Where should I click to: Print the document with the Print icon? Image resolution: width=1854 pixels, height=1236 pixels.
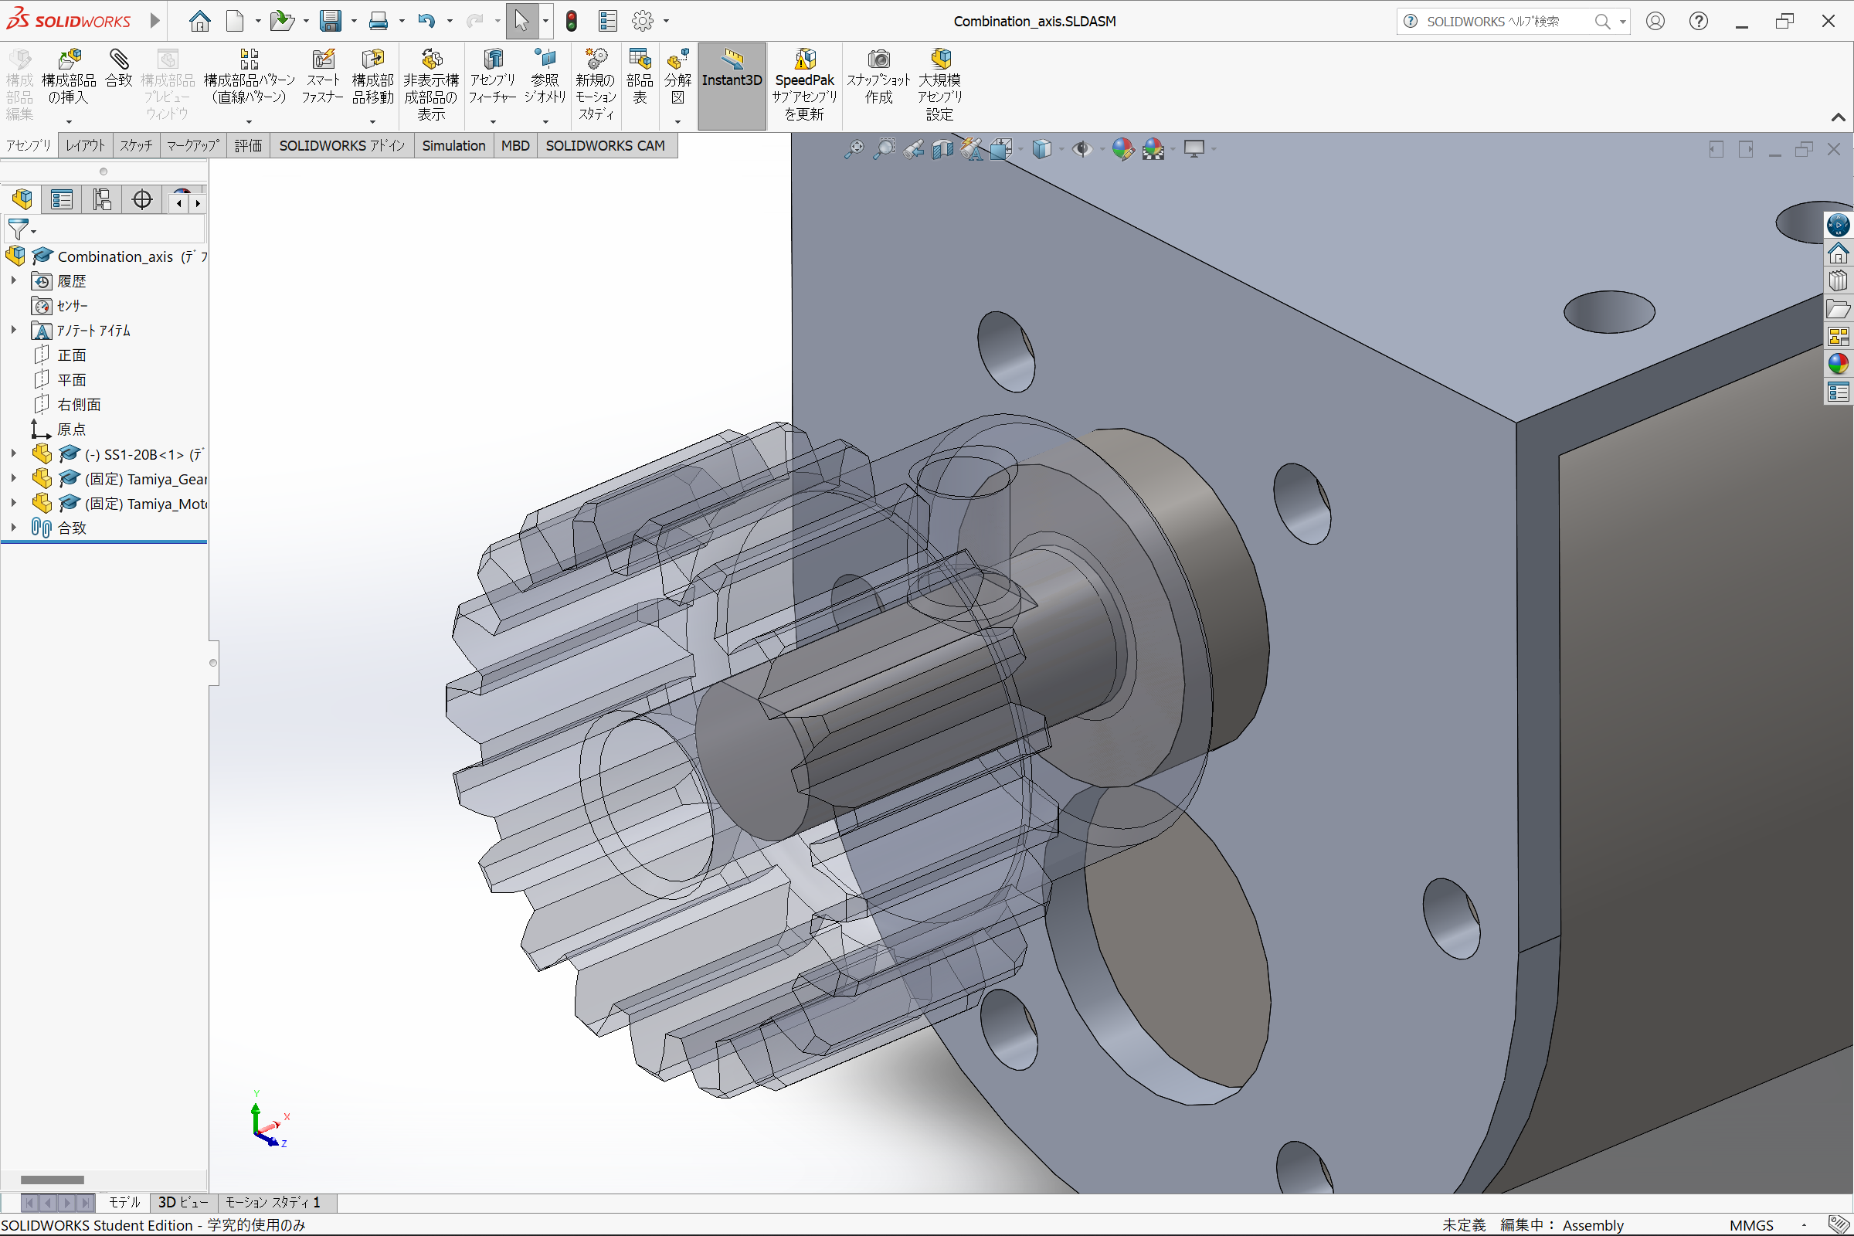379,22
